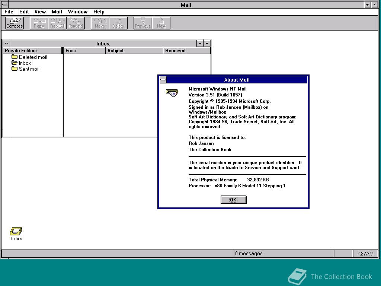Open the View menu
The width and height of the screenshot is (381, 286).
coord(40,12)
